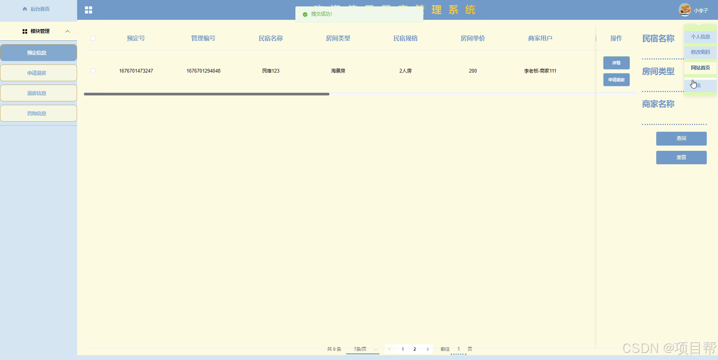This screenshot has width=718, height=360.
Task: Click the 重置 reset button
Action: [681, 158]
